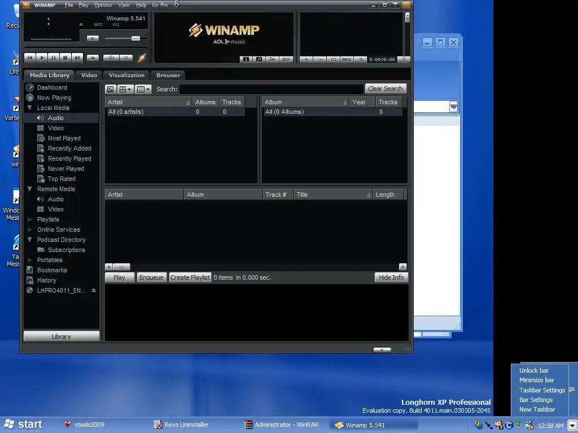Toggle repeat mode
Viewport: 578px width, 433px height.
126,58
